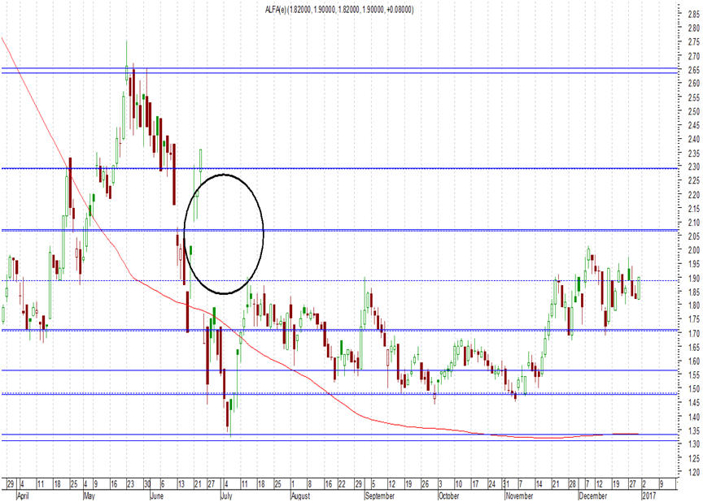The width and height of the screenshot is (703, 502).
Task: Select the December month label
Action: coord(592,496)
